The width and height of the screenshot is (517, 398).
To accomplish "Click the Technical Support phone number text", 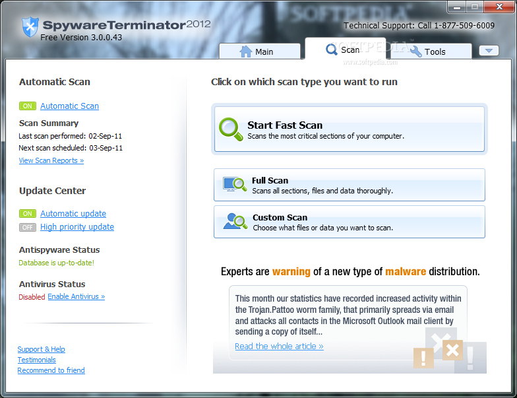I will pyautogui.click(x=419, y=25).
